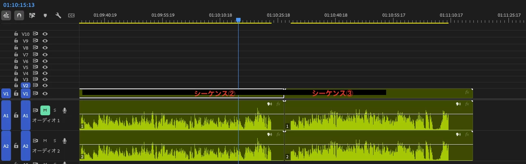Toggle sync lock for audio A2
The image size is (526, 164).
[35, 140]
